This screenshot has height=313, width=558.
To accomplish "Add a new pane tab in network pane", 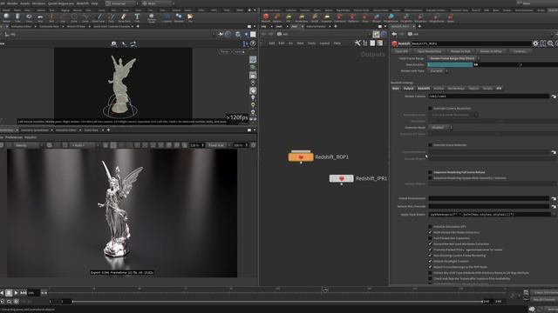I will (336, 26).
